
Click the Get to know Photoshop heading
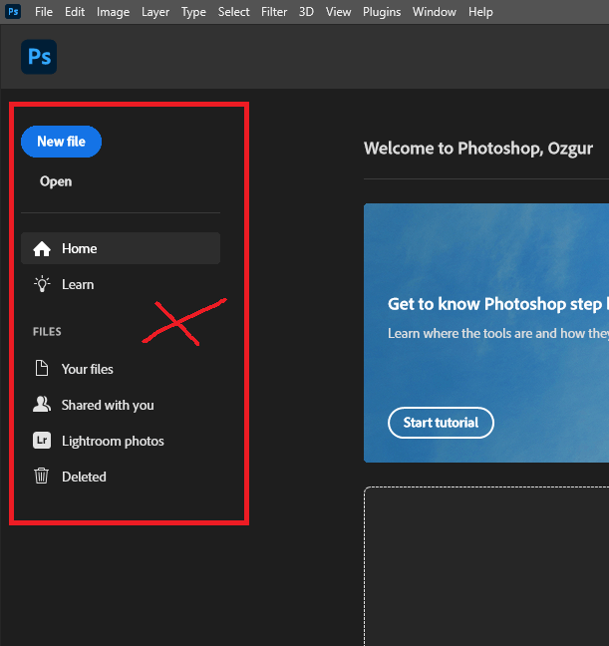(x=498, y=304)
